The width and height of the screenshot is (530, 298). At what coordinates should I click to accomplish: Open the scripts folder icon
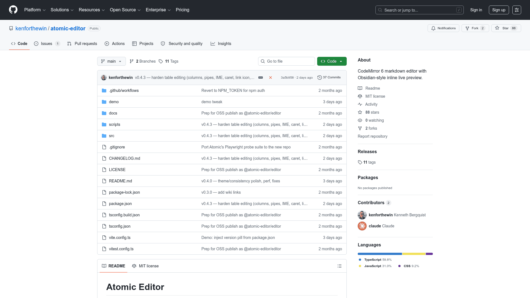point(104,124)
